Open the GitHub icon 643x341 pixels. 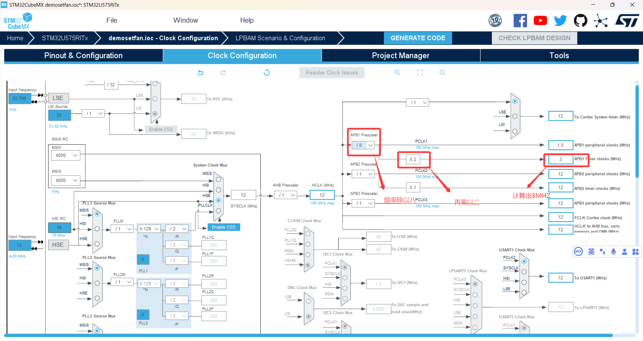point(580,21)
